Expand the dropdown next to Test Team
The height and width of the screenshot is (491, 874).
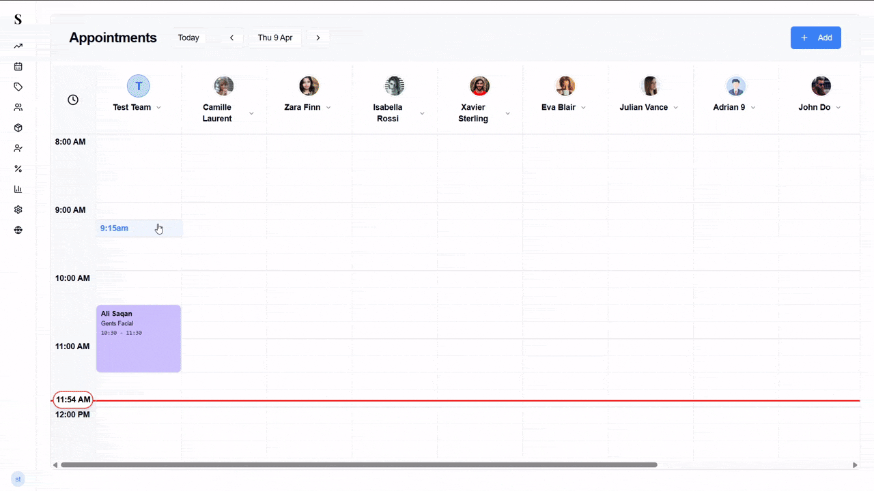coord(158,107)
